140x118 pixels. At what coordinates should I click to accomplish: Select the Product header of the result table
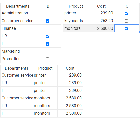(x=45, y=68)
